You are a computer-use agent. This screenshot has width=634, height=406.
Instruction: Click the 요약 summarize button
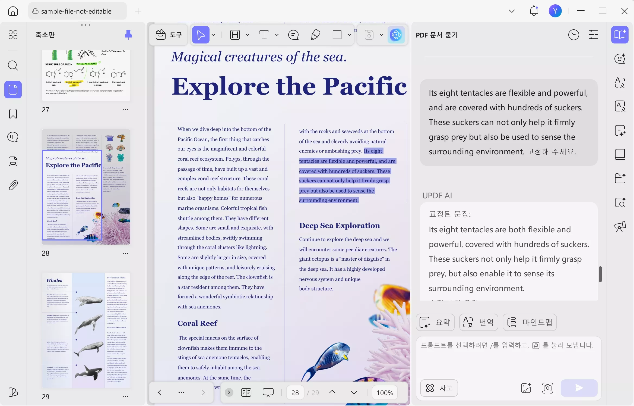435,322
